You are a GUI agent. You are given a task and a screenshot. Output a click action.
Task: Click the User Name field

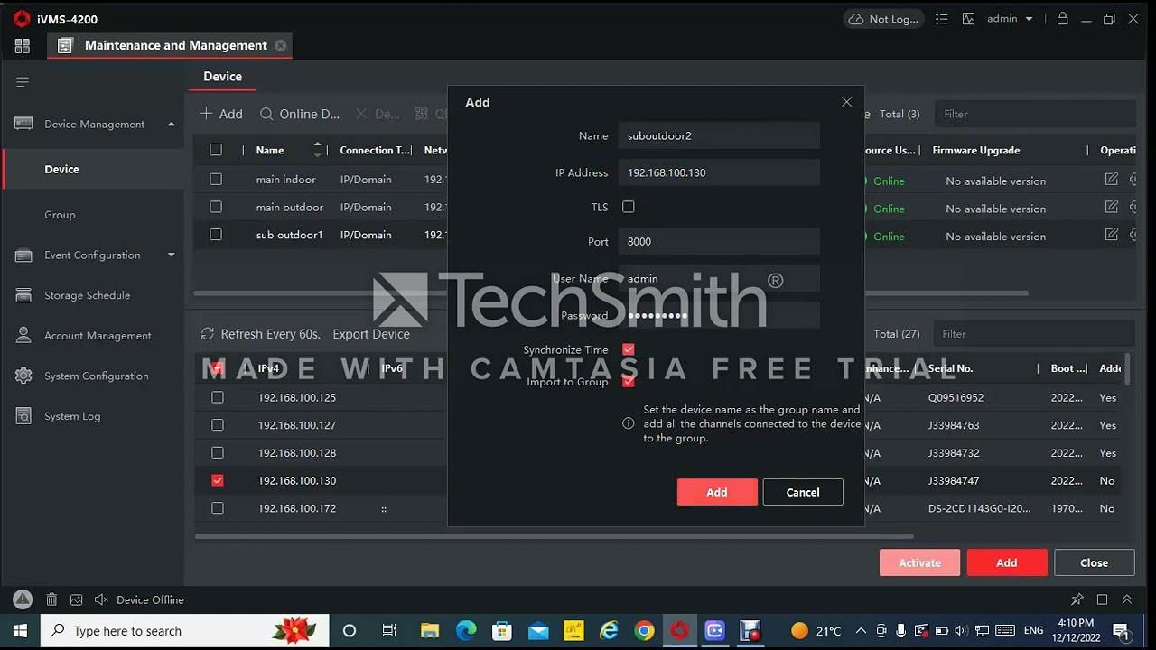tap(719, 278)
